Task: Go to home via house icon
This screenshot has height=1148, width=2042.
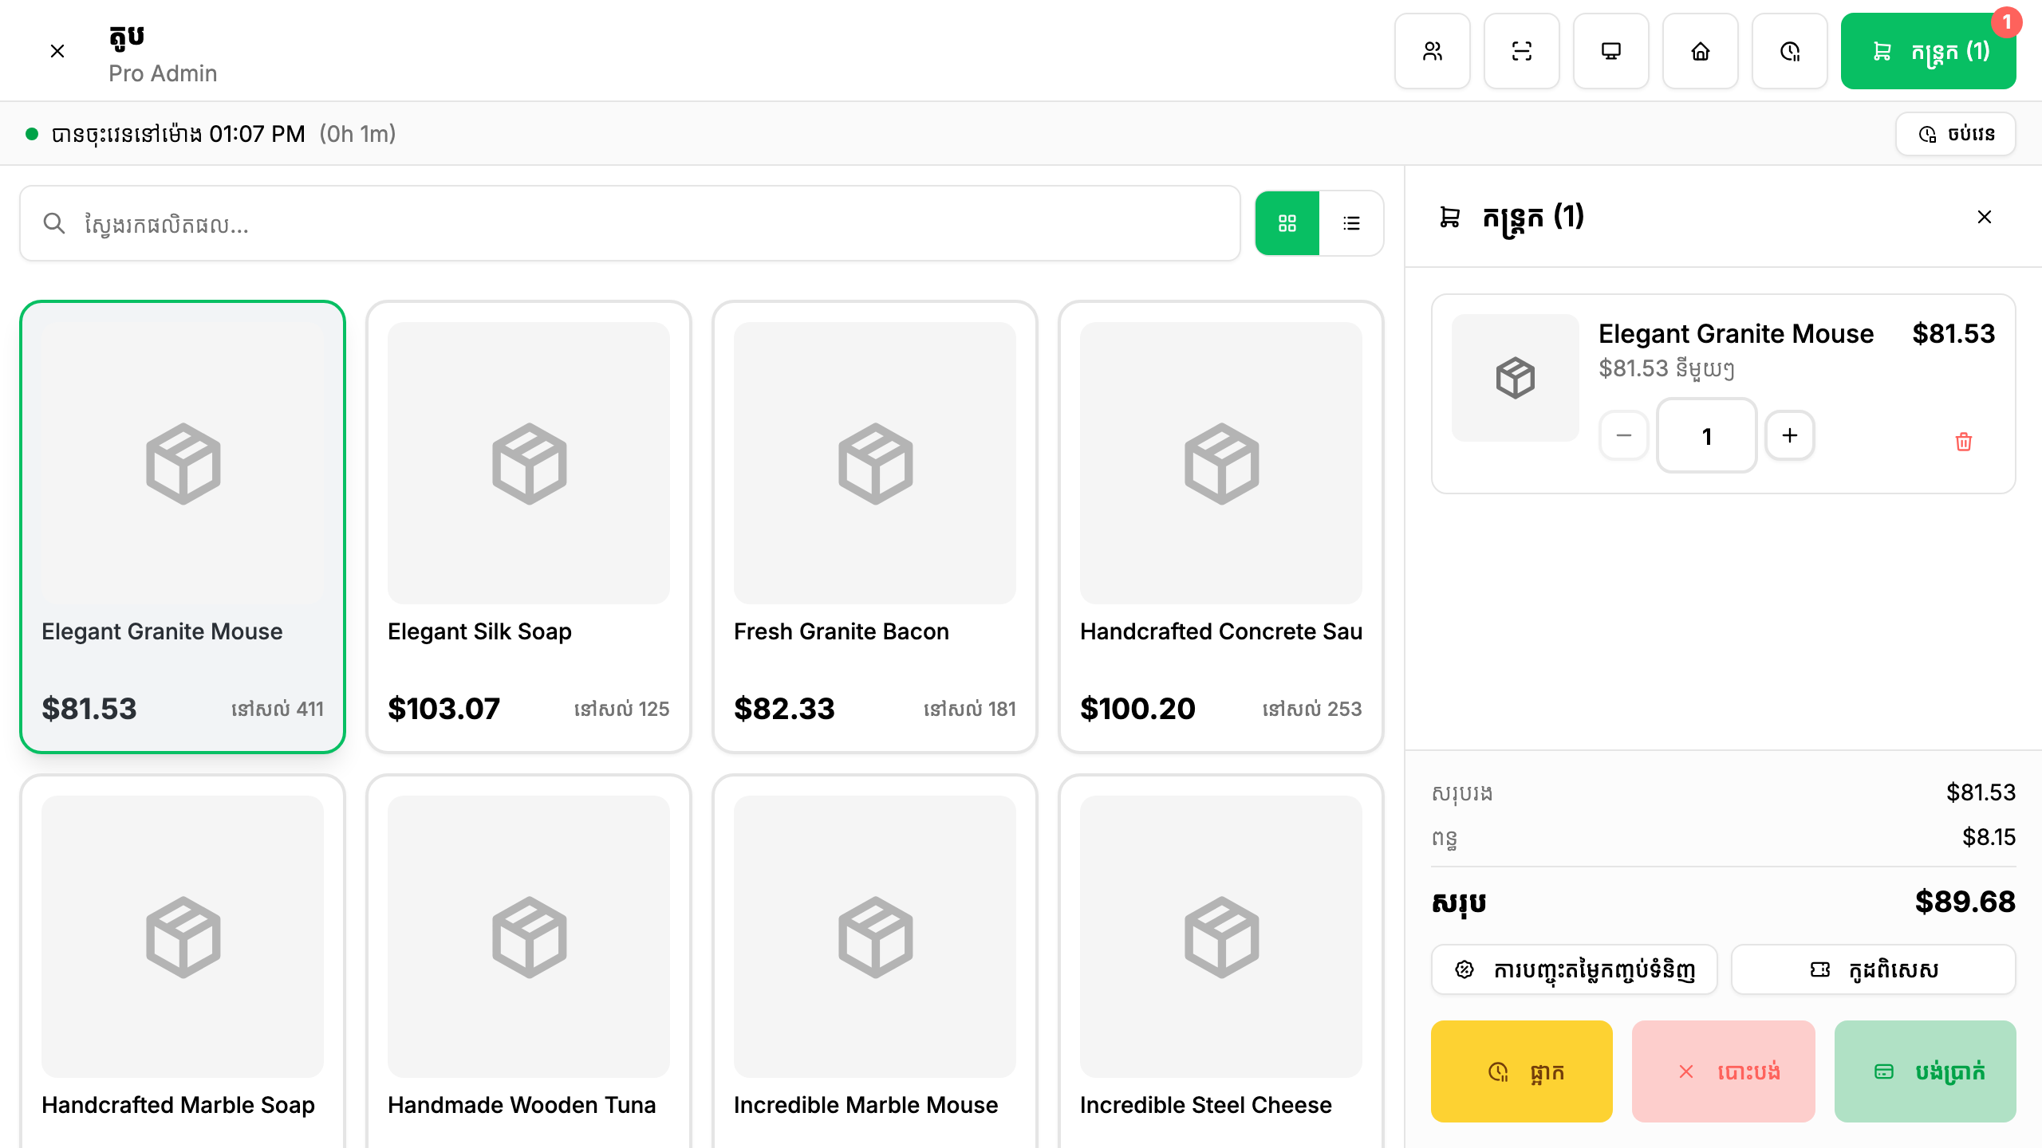Action: (x=1701, y=51)
